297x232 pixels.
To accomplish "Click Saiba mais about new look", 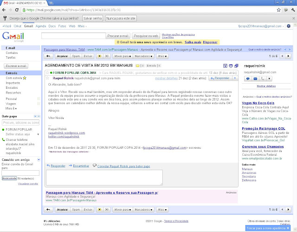I will pos(193,42).
